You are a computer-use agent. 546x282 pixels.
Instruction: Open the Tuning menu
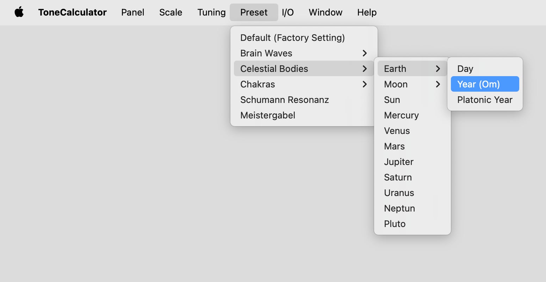[211, 12]
